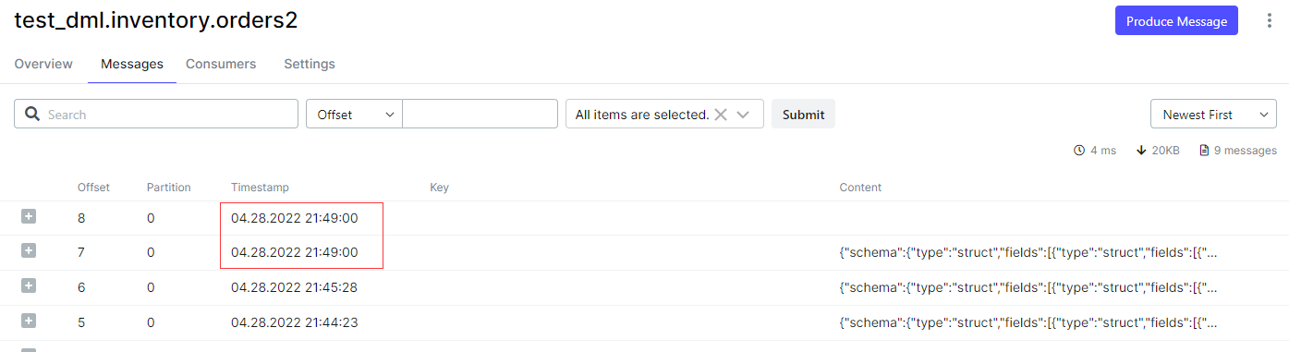Click the 9 messages document icon

pyautogui.click(x=1204, y=151)
